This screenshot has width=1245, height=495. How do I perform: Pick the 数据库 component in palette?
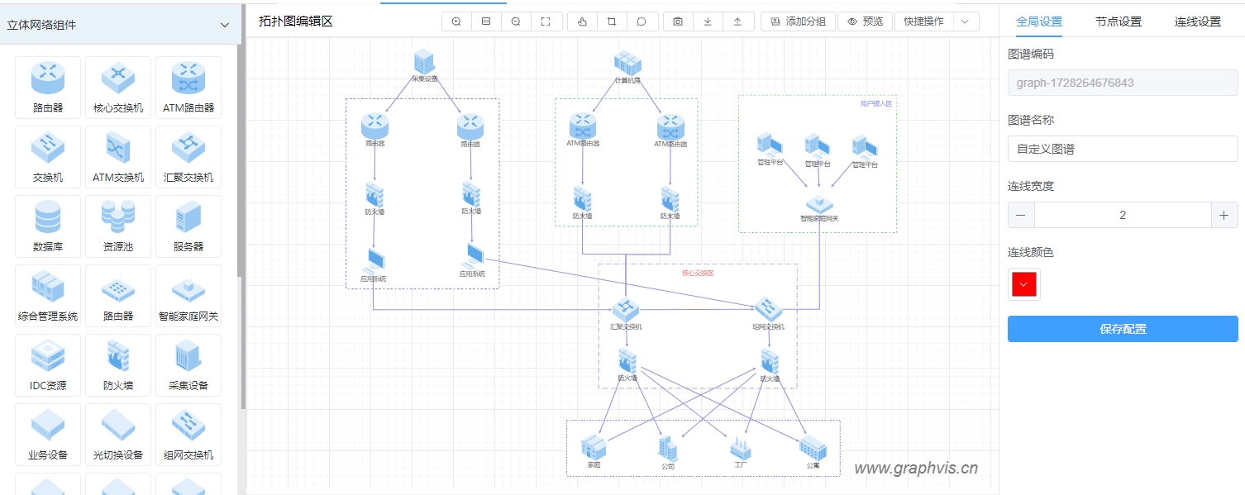tap(48, 226)
